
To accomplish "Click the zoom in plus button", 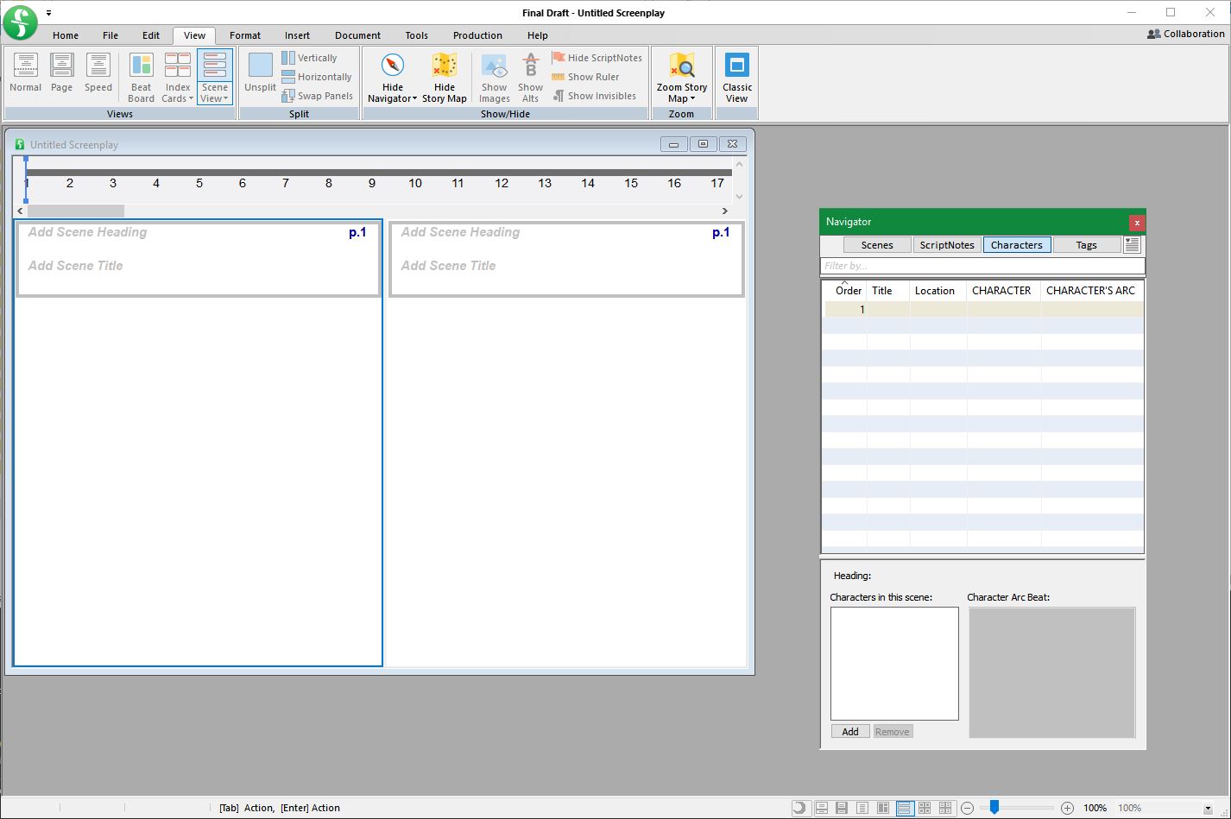I will point(1067,808).
